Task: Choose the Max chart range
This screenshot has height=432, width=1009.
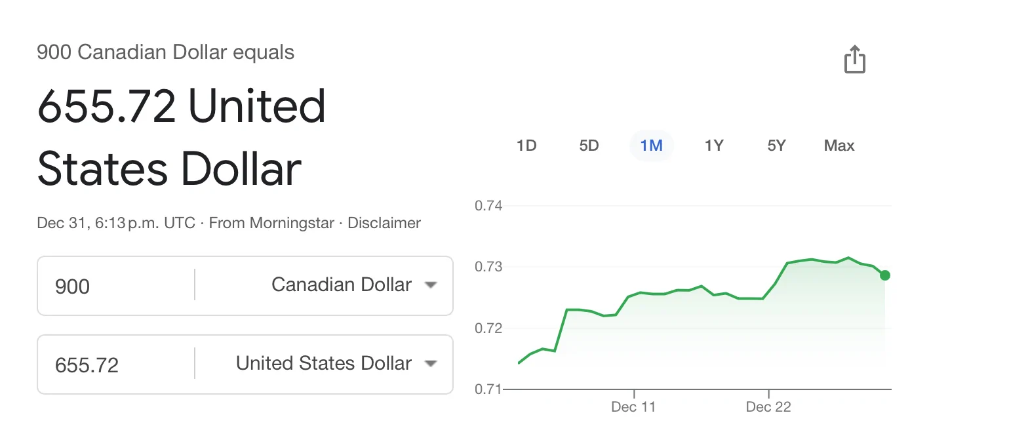Action: [839, 146]
